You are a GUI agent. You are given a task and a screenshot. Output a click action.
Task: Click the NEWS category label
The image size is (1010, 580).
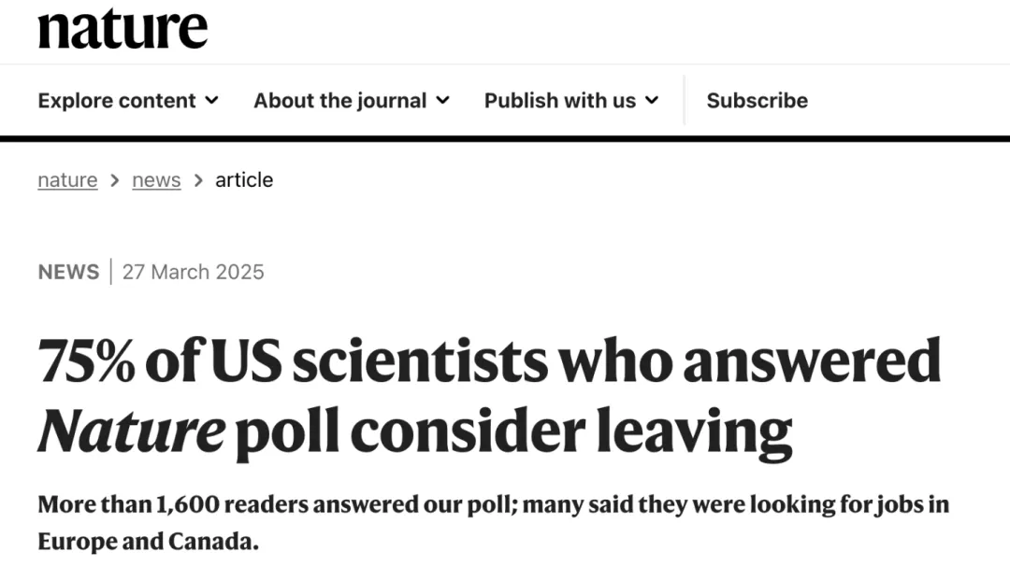point(69,272)
